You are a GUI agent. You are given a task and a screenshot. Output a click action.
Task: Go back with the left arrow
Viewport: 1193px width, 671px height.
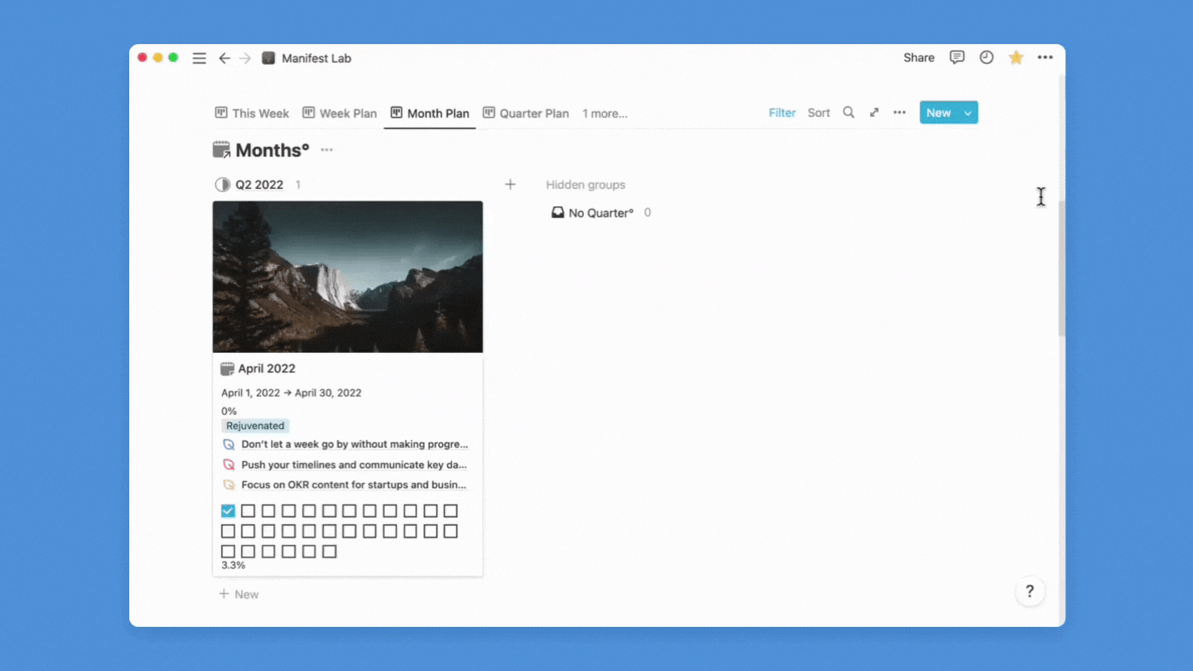[x=225, y=58]
